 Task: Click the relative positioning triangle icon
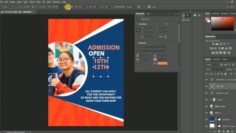click(x=33, y=7)
